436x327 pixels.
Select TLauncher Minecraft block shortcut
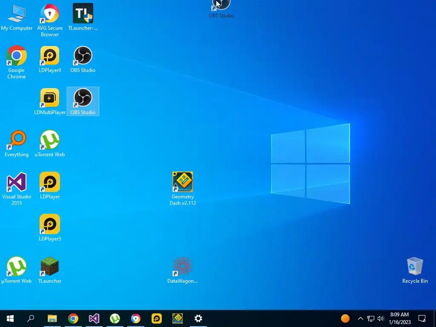[x=50, y=270]
